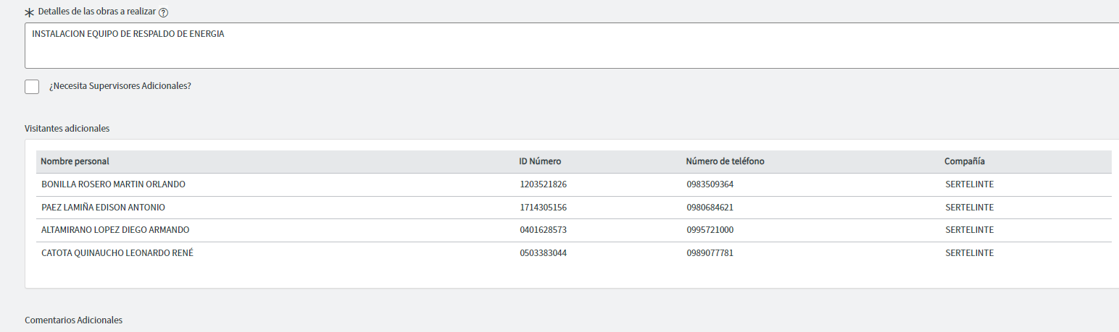The width and height of the screenshot is (1119, 332).
Task: Click ID number 1714305156
Action: pyautogui.click(x=543, y=208)
